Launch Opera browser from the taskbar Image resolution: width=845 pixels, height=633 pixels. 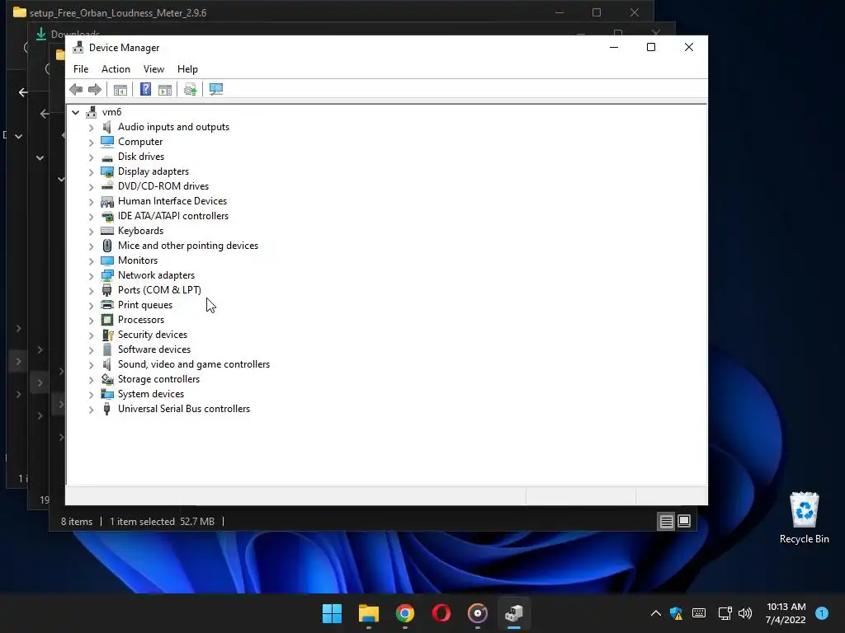pos(441,613)
